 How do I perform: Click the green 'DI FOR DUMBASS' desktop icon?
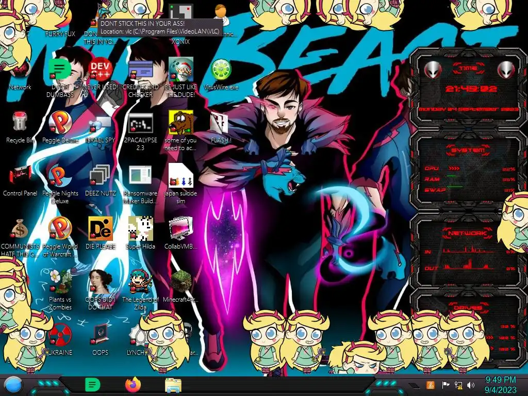click(x=60, y=78)
